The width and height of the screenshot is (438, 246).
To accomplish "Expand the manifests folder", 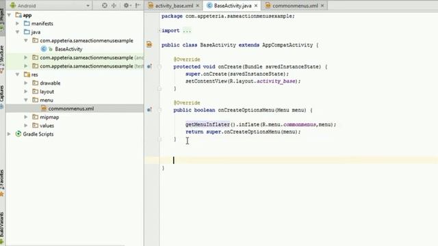I will pyautogui.click(x=18, y=24).
